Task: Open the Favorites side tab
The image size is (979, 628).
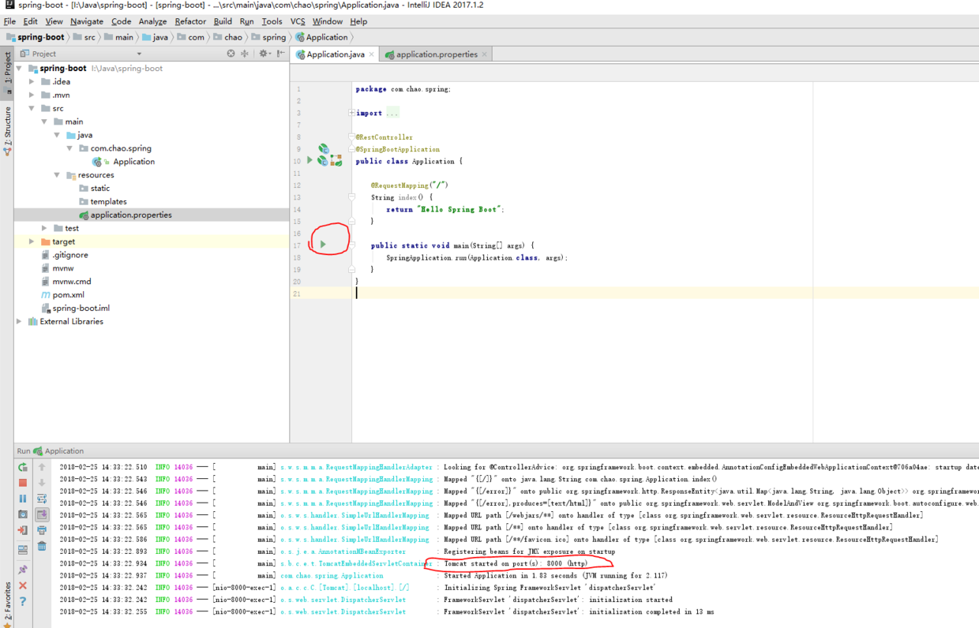Action: tap(7, 604)
